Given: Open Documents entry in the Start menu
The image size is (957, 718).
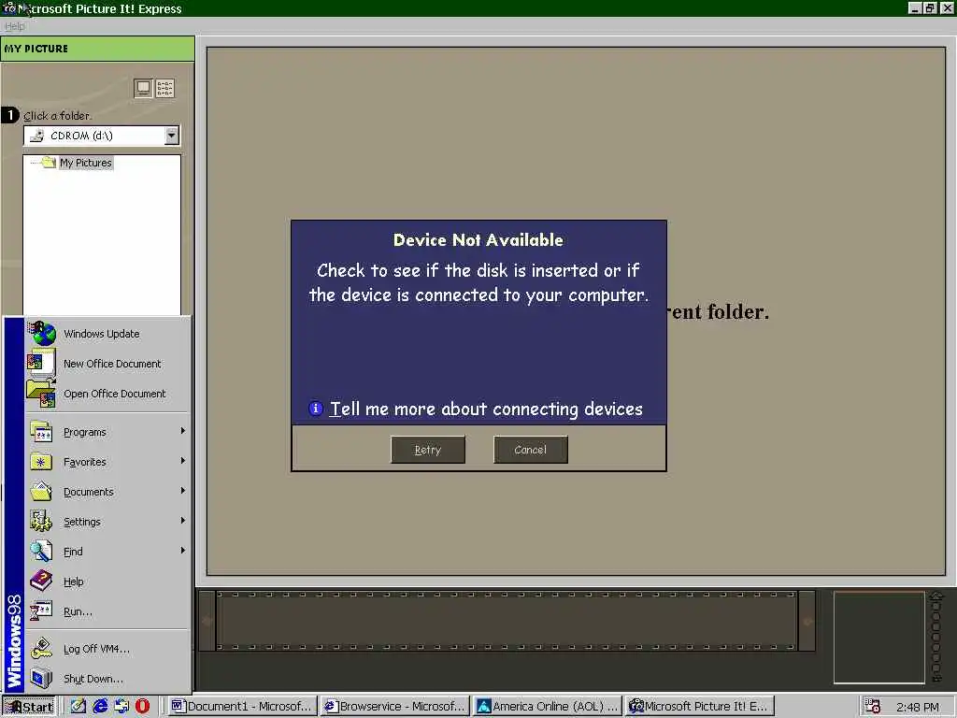Looking at the screenshot, I should 108,492.
